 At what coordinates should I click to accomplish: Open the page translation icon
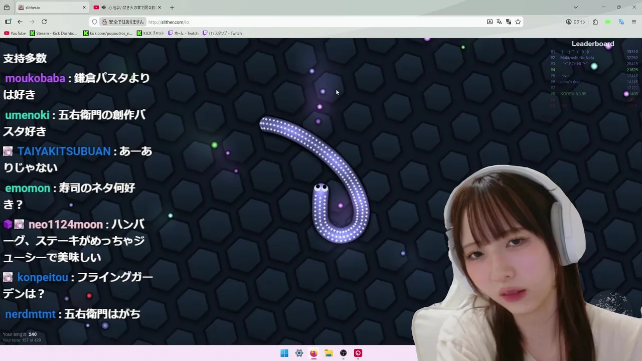tap(499, 22)
